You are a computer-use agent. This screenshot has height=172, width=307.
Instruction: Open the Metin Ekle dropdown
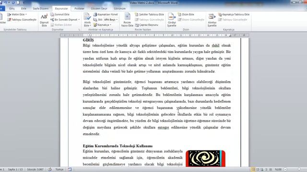tap(17, 14)
